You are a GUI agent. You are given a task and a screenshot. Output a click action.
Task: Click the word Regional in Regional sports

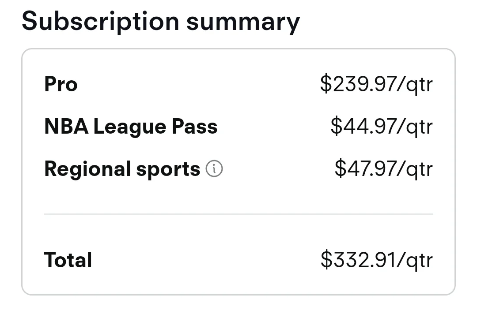pos(87,169)
